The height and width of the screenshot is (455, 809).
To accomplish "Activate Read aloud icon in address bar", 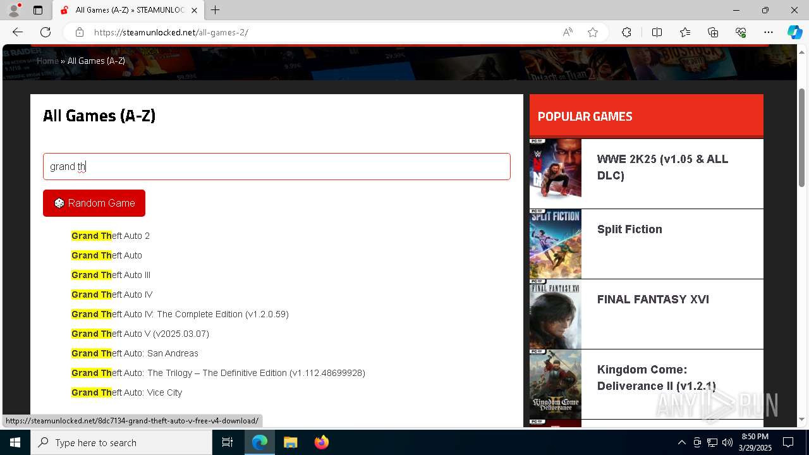I will pyautogui.click(x=568, y=32).
